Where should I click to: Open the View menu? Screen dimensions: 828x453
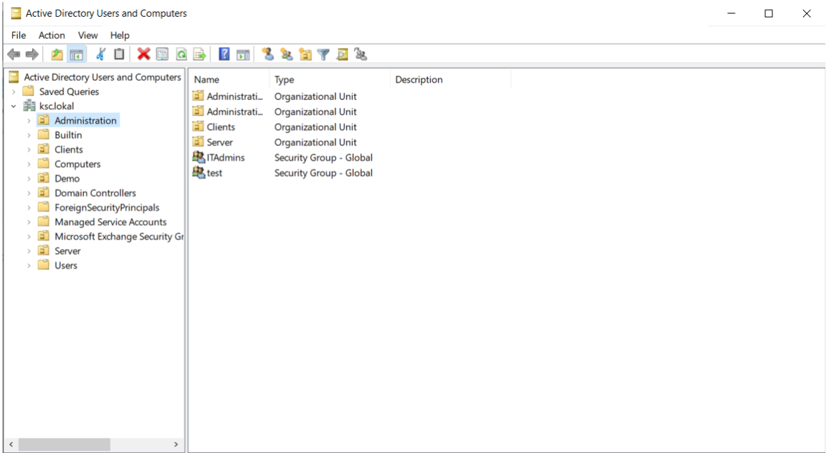click(87, 35)
